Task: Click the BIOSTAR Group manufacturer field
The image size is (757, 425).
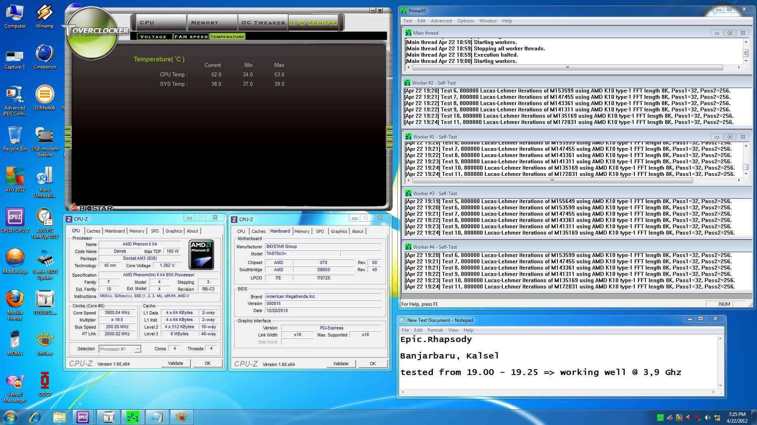Action: pyautogui.click(x=323, y=246)
